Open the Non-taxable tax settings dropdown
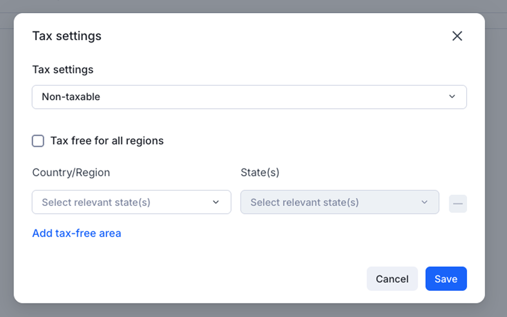507x317 pixels. pyautogui.click(x=249, y=97)
